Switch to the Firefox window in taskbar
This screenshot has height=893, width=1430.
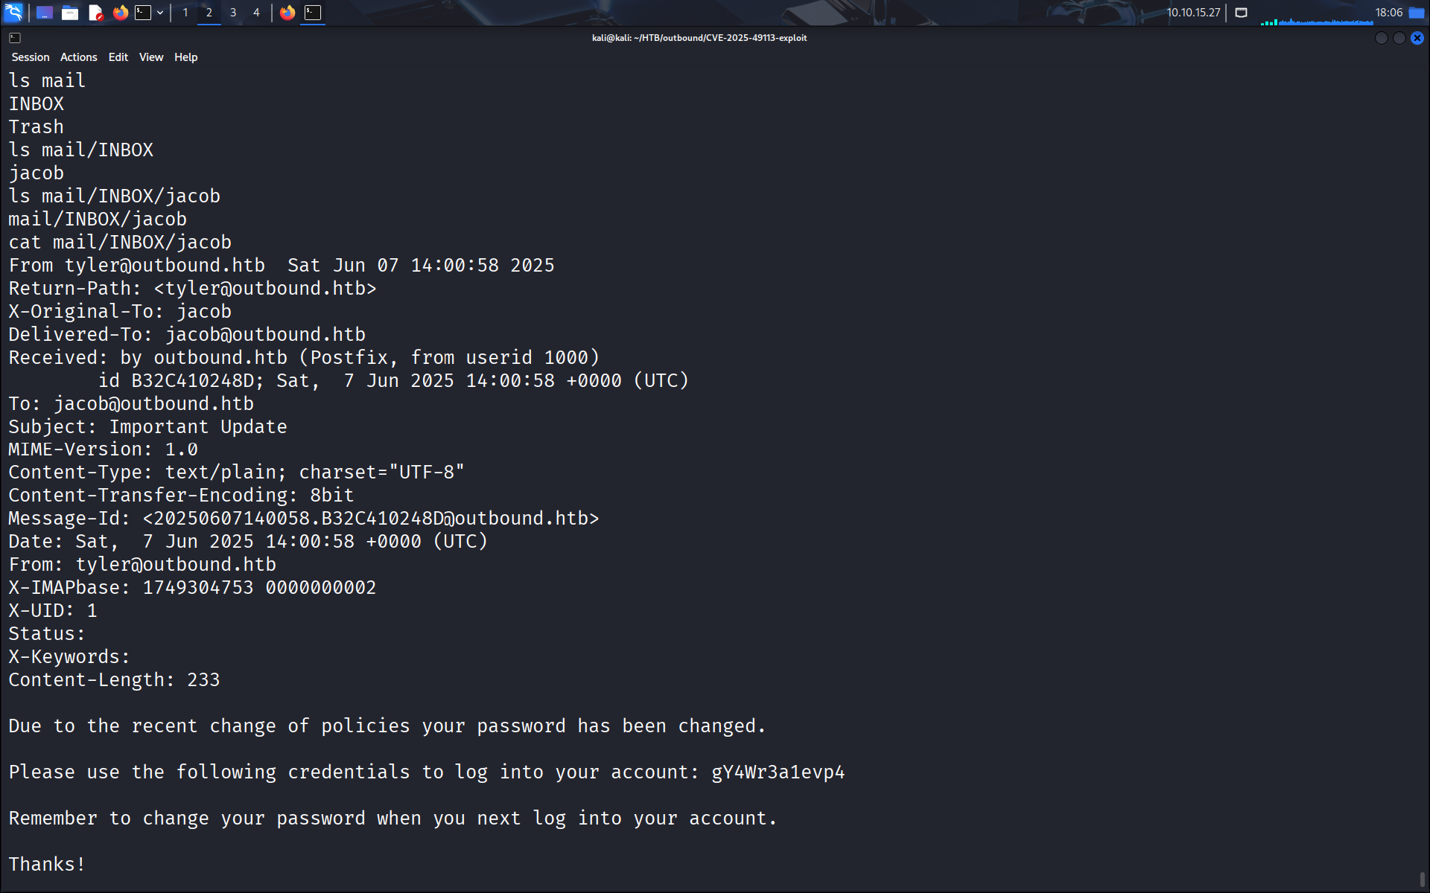point(287,13)
